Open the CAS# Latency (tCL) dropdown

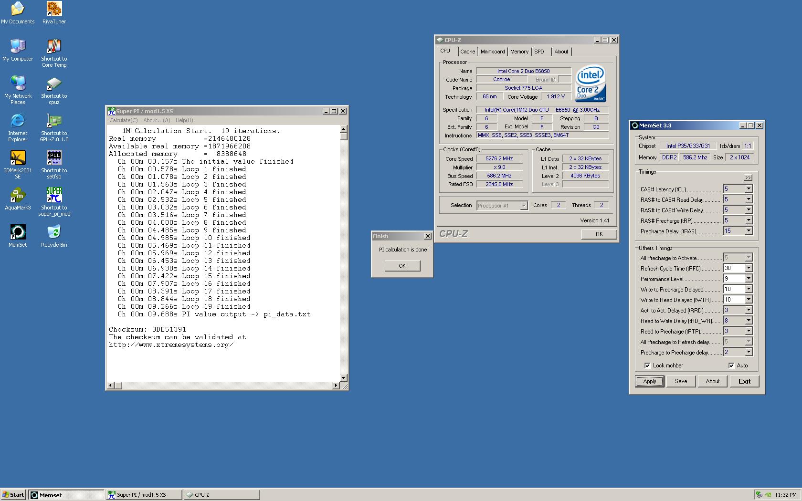click(x=749, y=189)
